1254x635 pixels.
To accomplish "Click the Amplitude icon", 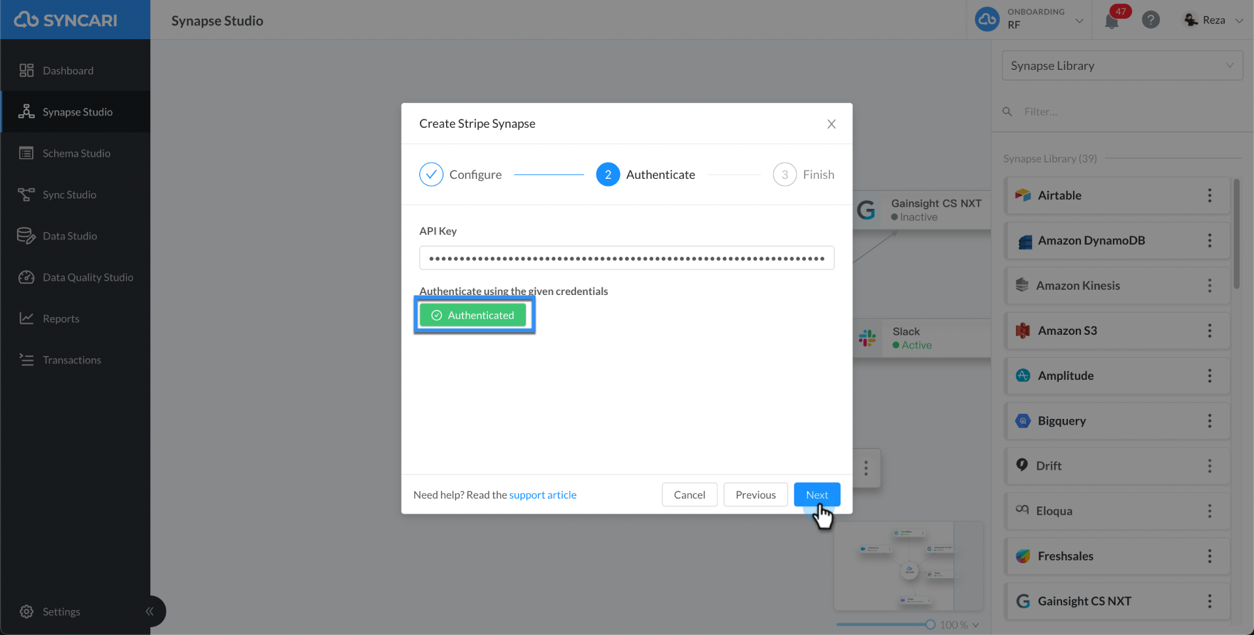I will pos(1023,375).
